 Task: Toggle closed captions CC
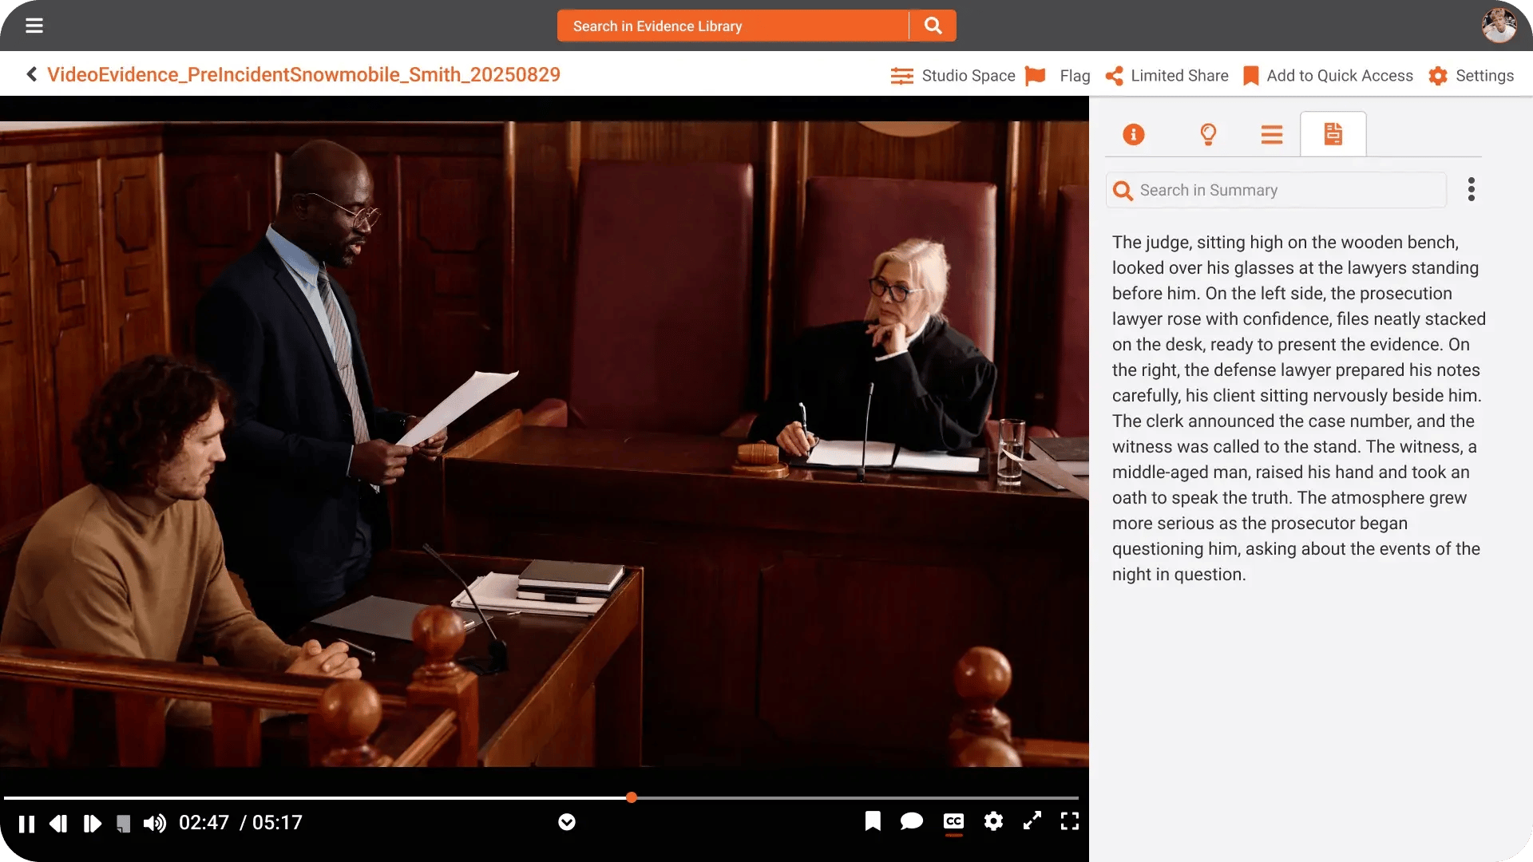click(953, 821)
